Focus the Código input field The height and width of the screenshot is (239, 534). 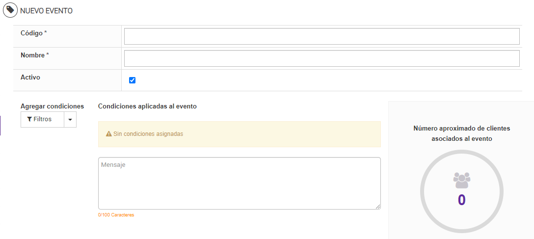pos(321,36)
